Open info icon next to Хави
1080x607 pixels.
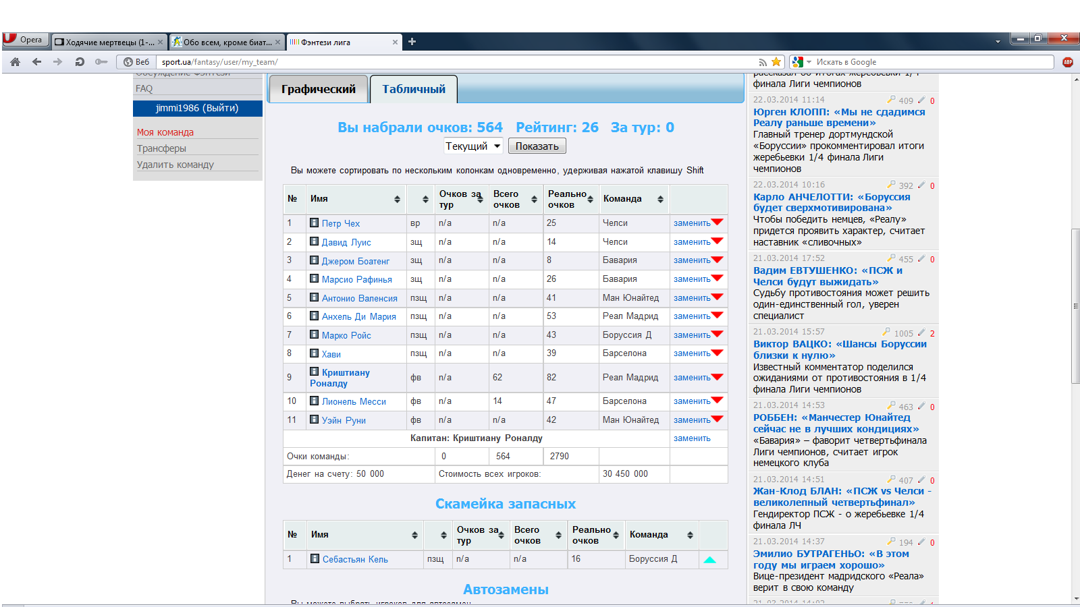pos(314,353)
